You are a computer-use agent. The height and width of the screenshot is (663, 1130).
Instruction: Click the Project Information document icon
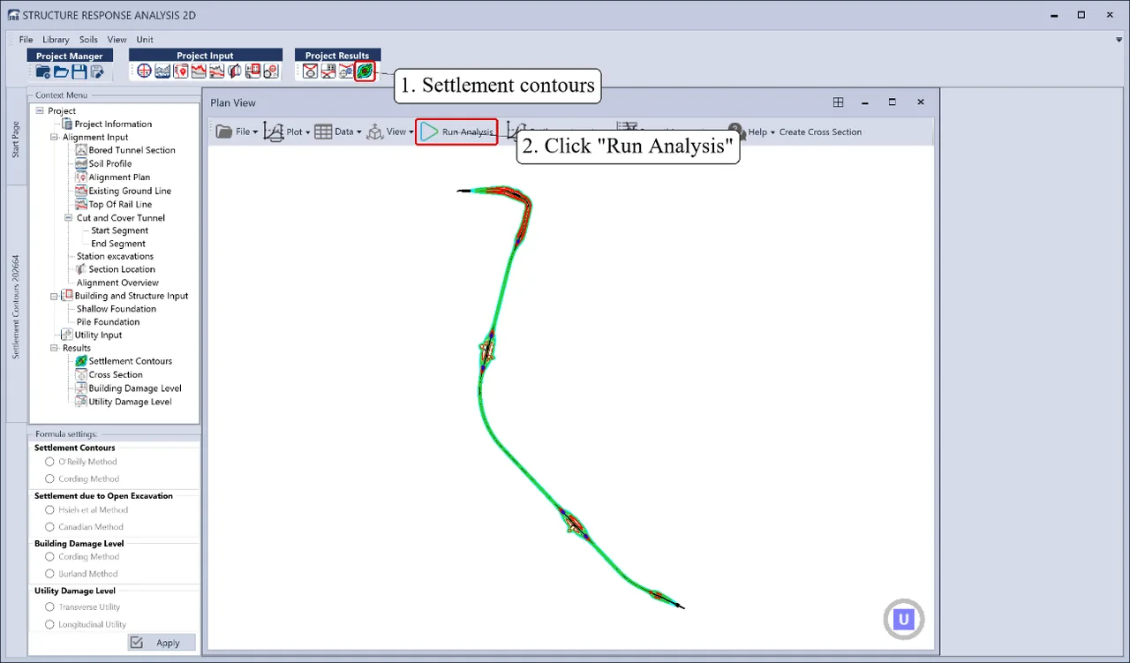coord(67,124)
